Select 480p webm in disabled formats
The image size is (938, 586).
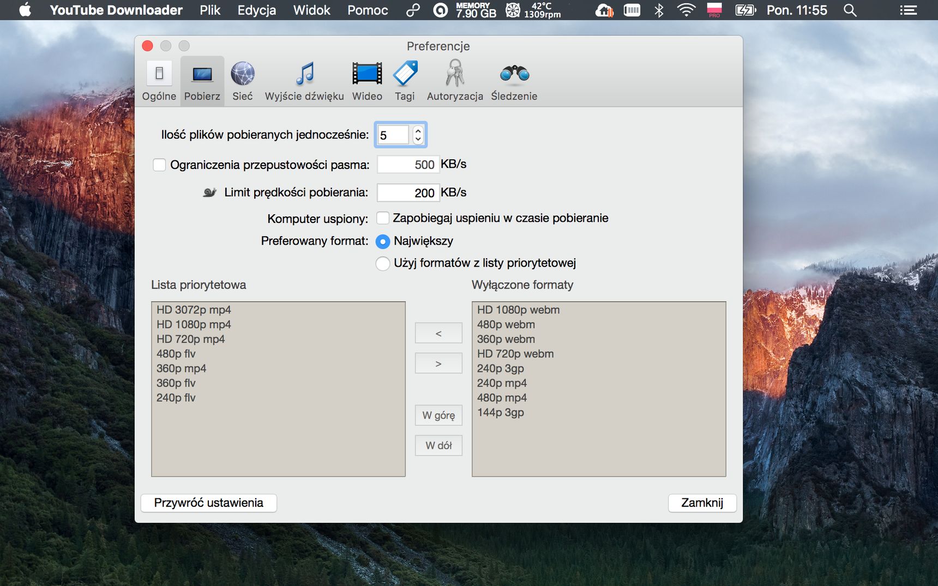(599, 324)
